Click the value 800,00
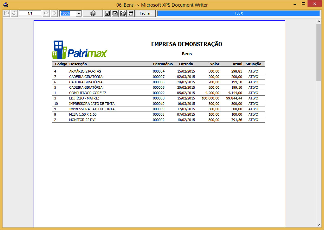 coord(214,120)
